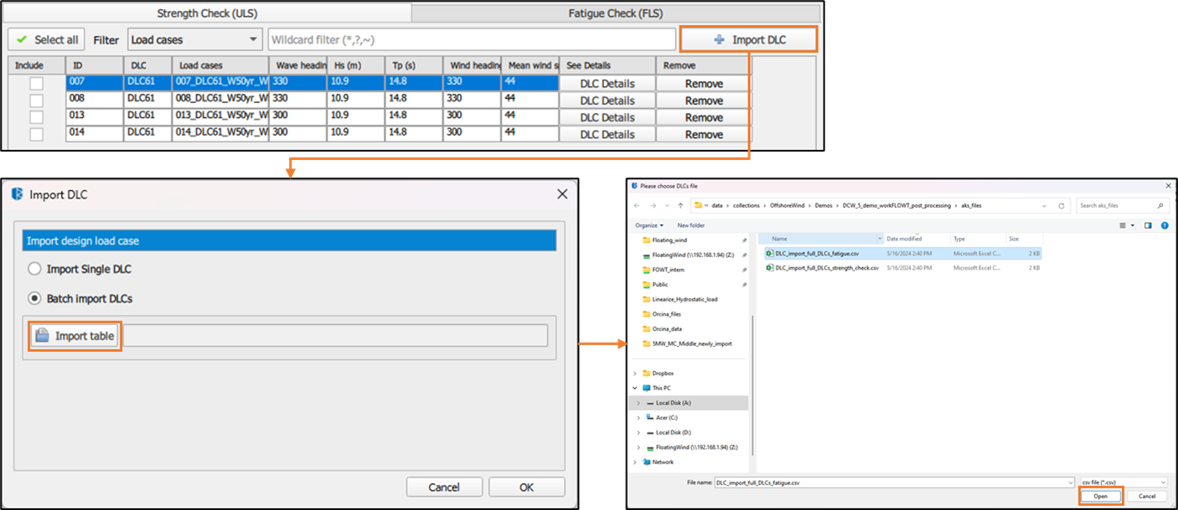Toggle the preview pane icon
This screenshot has width=1178, height=510.
coord(1148,225)
